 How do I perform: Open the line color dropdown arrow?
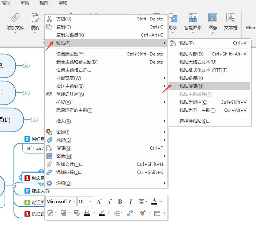click(109, 213)
